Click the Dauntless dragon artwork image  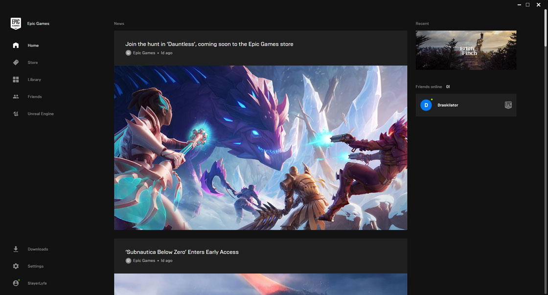[x=260, y=147]
